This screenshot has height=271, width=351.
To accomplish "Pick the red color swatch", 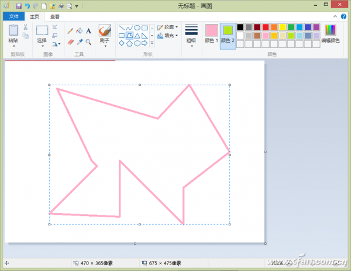I will coord(266,27).
